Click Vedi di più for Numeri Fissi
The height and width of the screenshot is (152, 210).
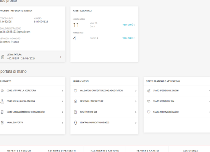click(x=129, y=38)
